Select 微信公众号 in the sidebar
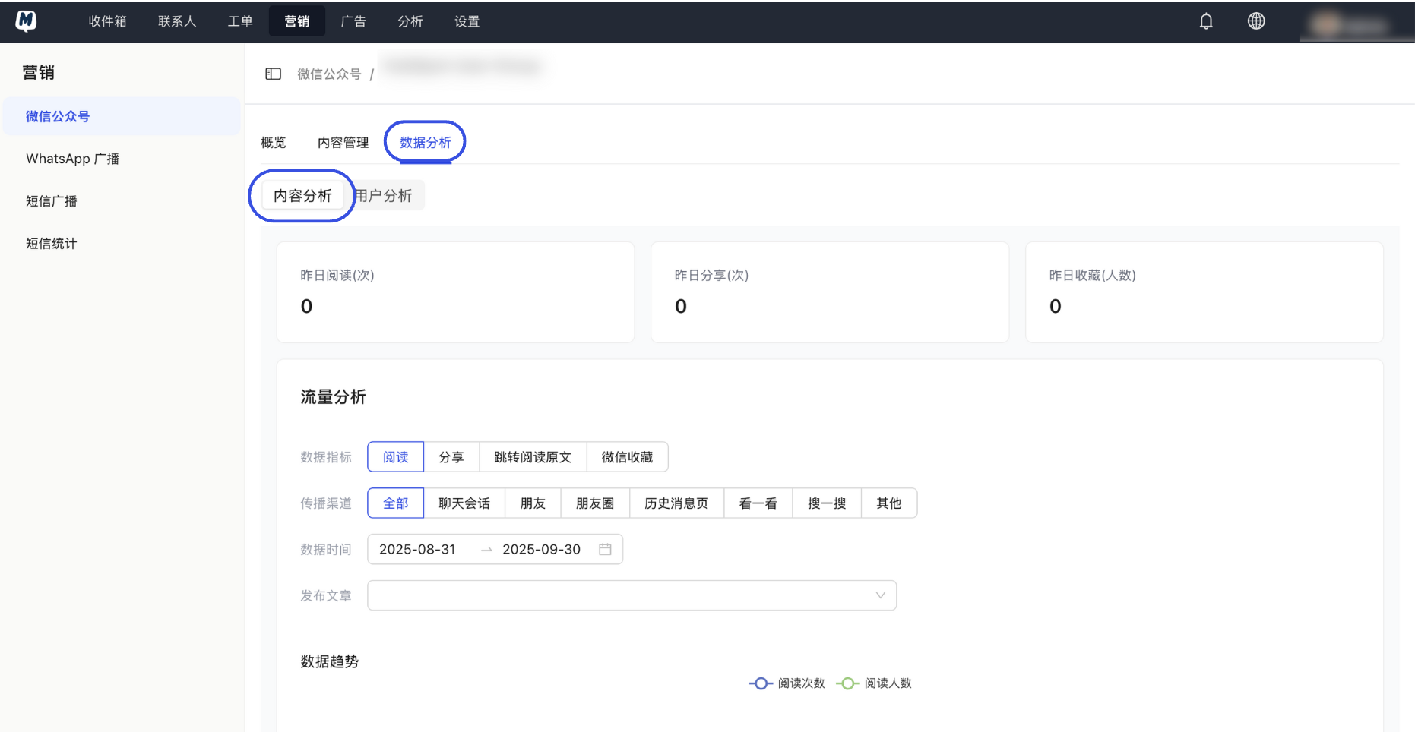Viewport: 1415px width, 732px height. (x=58, y=115)
